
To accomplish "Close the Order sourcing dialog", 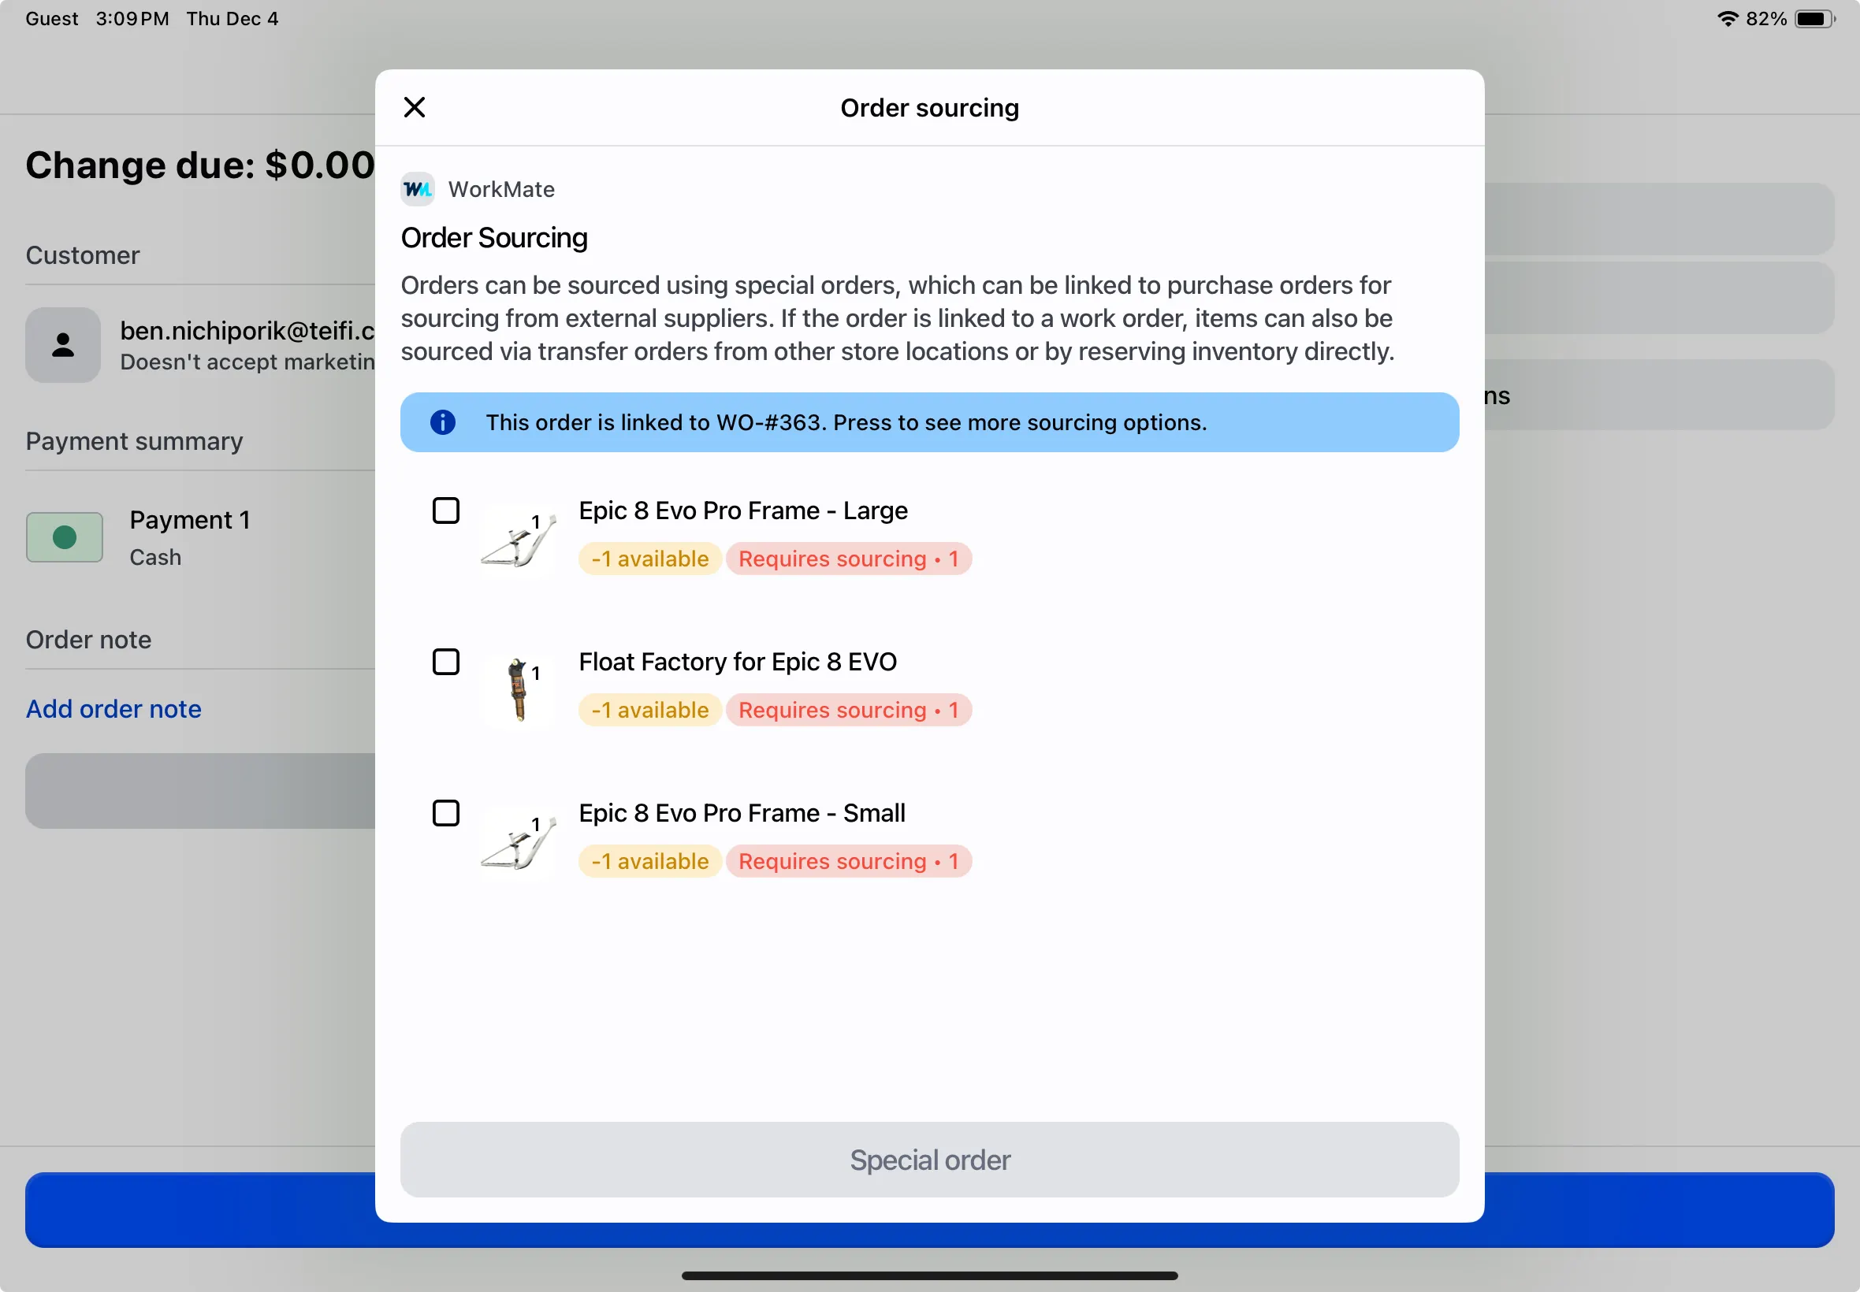I will coord(414,107).
